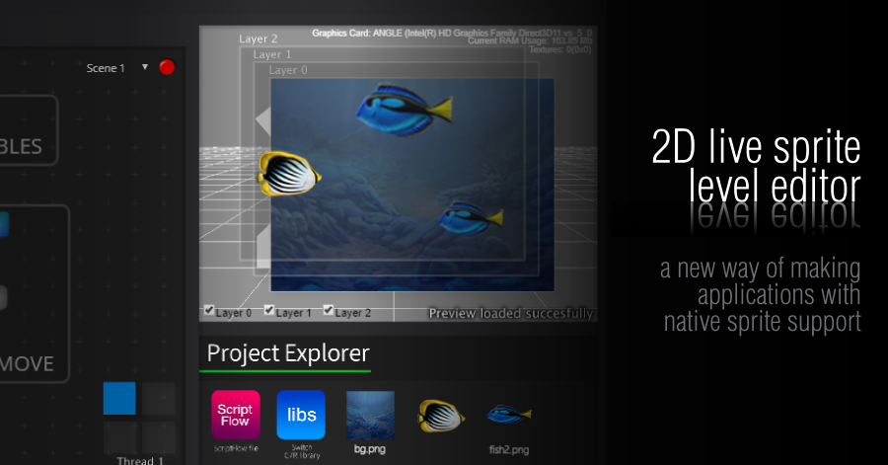Open the Script Flow file icon
888x465 pixels.
(236, 415)
